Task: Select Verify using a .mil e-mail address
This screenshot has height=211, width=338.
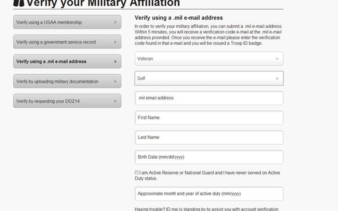Action: (x=67, y=61)
